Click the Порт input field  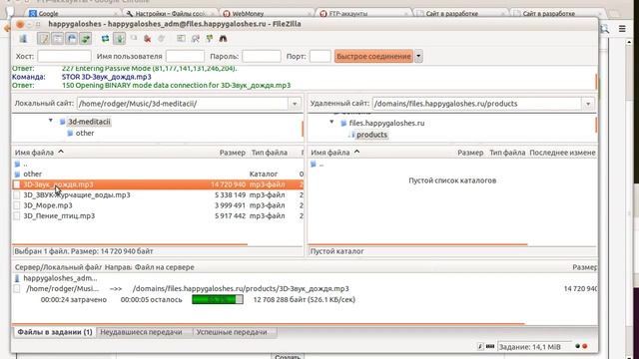[319, 56]
